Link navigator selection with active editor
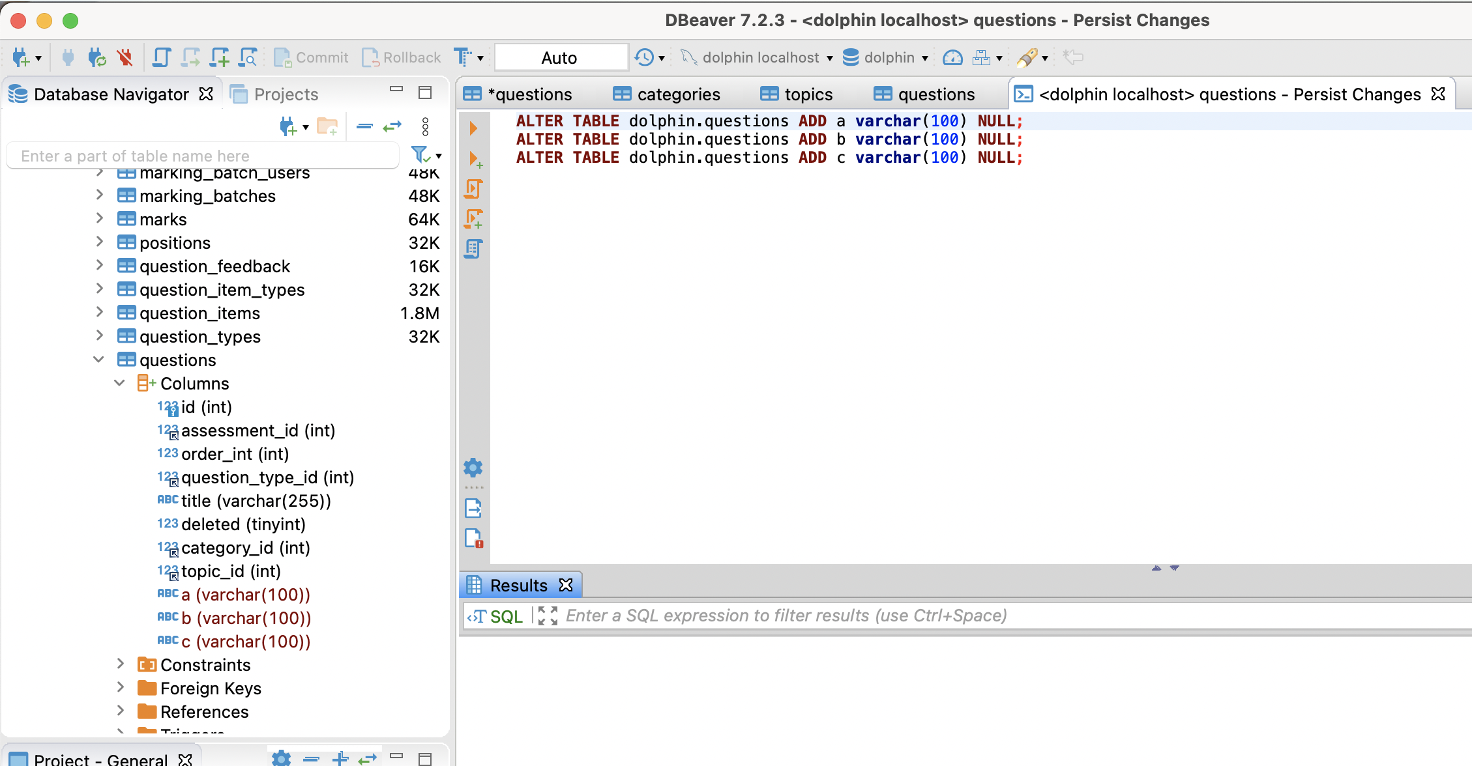This screenshot has height=766, width=1472. [x=392, y=126]
